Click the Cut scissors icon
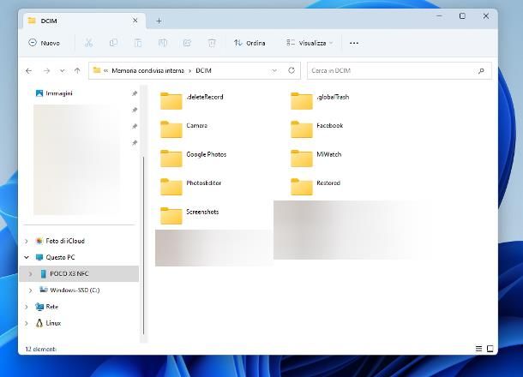Viewport: 523px width, 377px height. [x=88, y=43]
